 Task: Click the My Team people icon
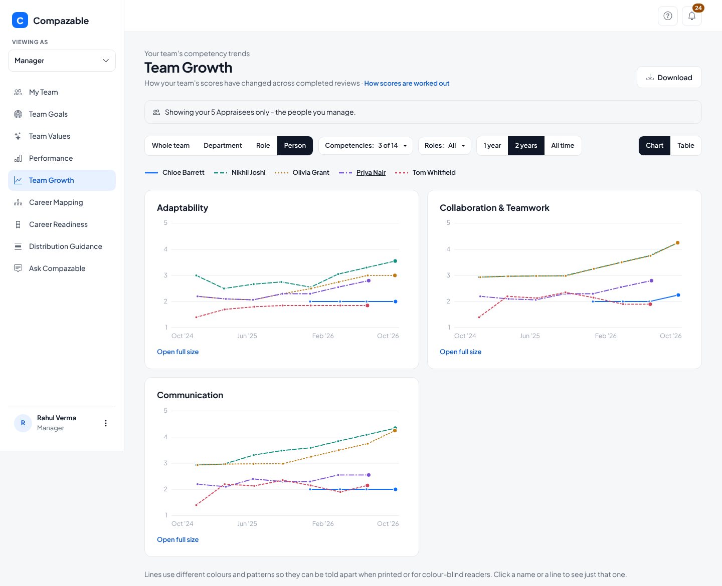[x=18, y=92]
